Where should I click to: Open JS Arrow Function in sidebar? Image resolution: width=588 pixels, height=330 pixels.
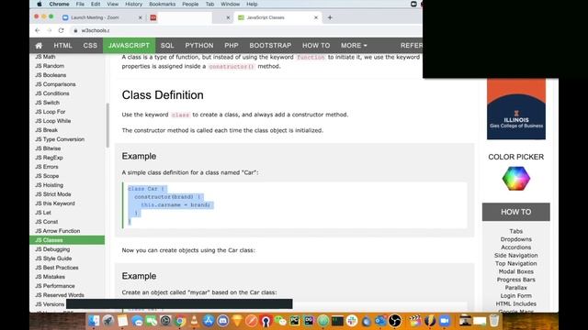pyautogui.click(x=57, y=231)
